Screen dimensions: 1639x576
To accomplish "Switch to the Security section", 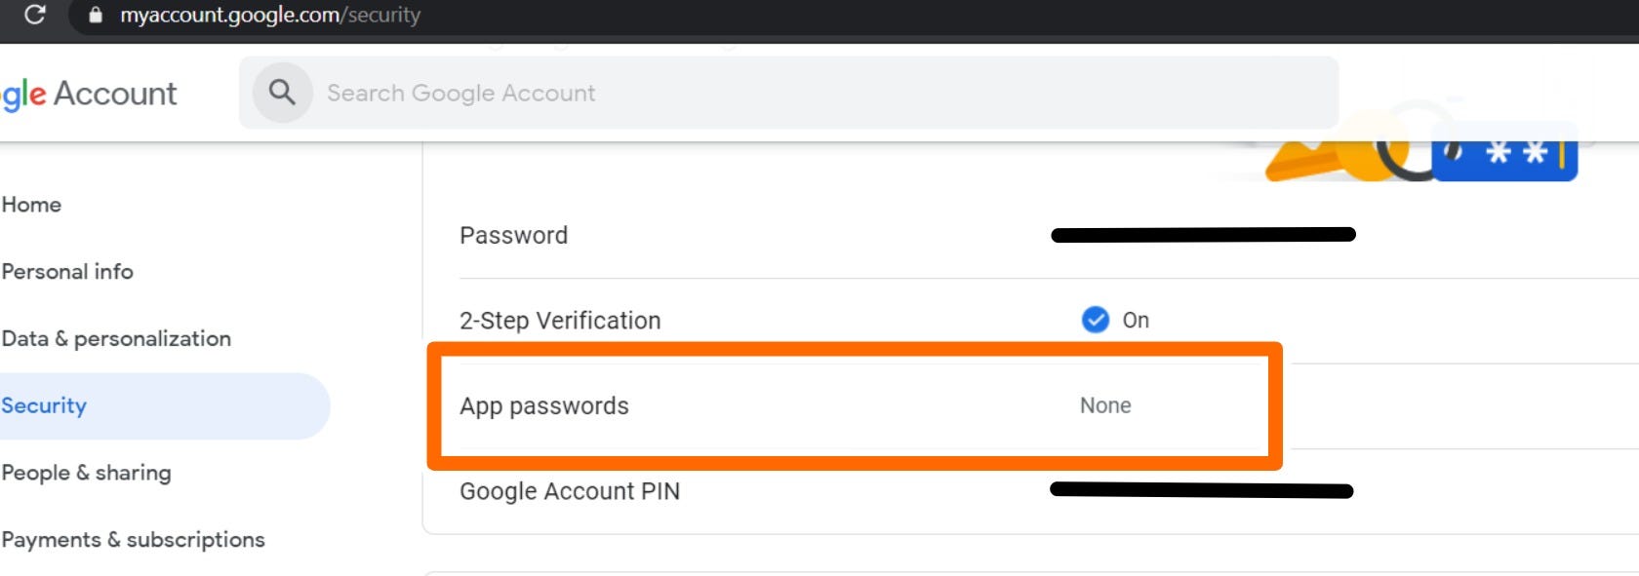I will click(x=44, y=405).
